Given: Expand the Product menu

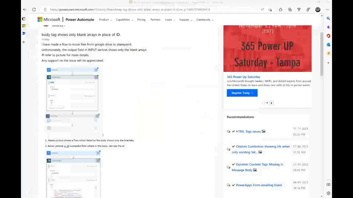Looking at the screenshot, I should pyautogui.click(x=105, y=20).
